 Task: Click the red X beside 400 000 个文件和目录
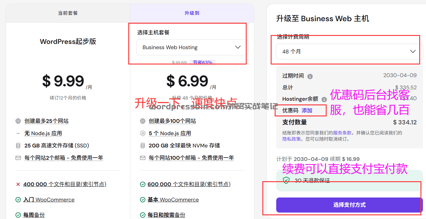coord(18,184)
